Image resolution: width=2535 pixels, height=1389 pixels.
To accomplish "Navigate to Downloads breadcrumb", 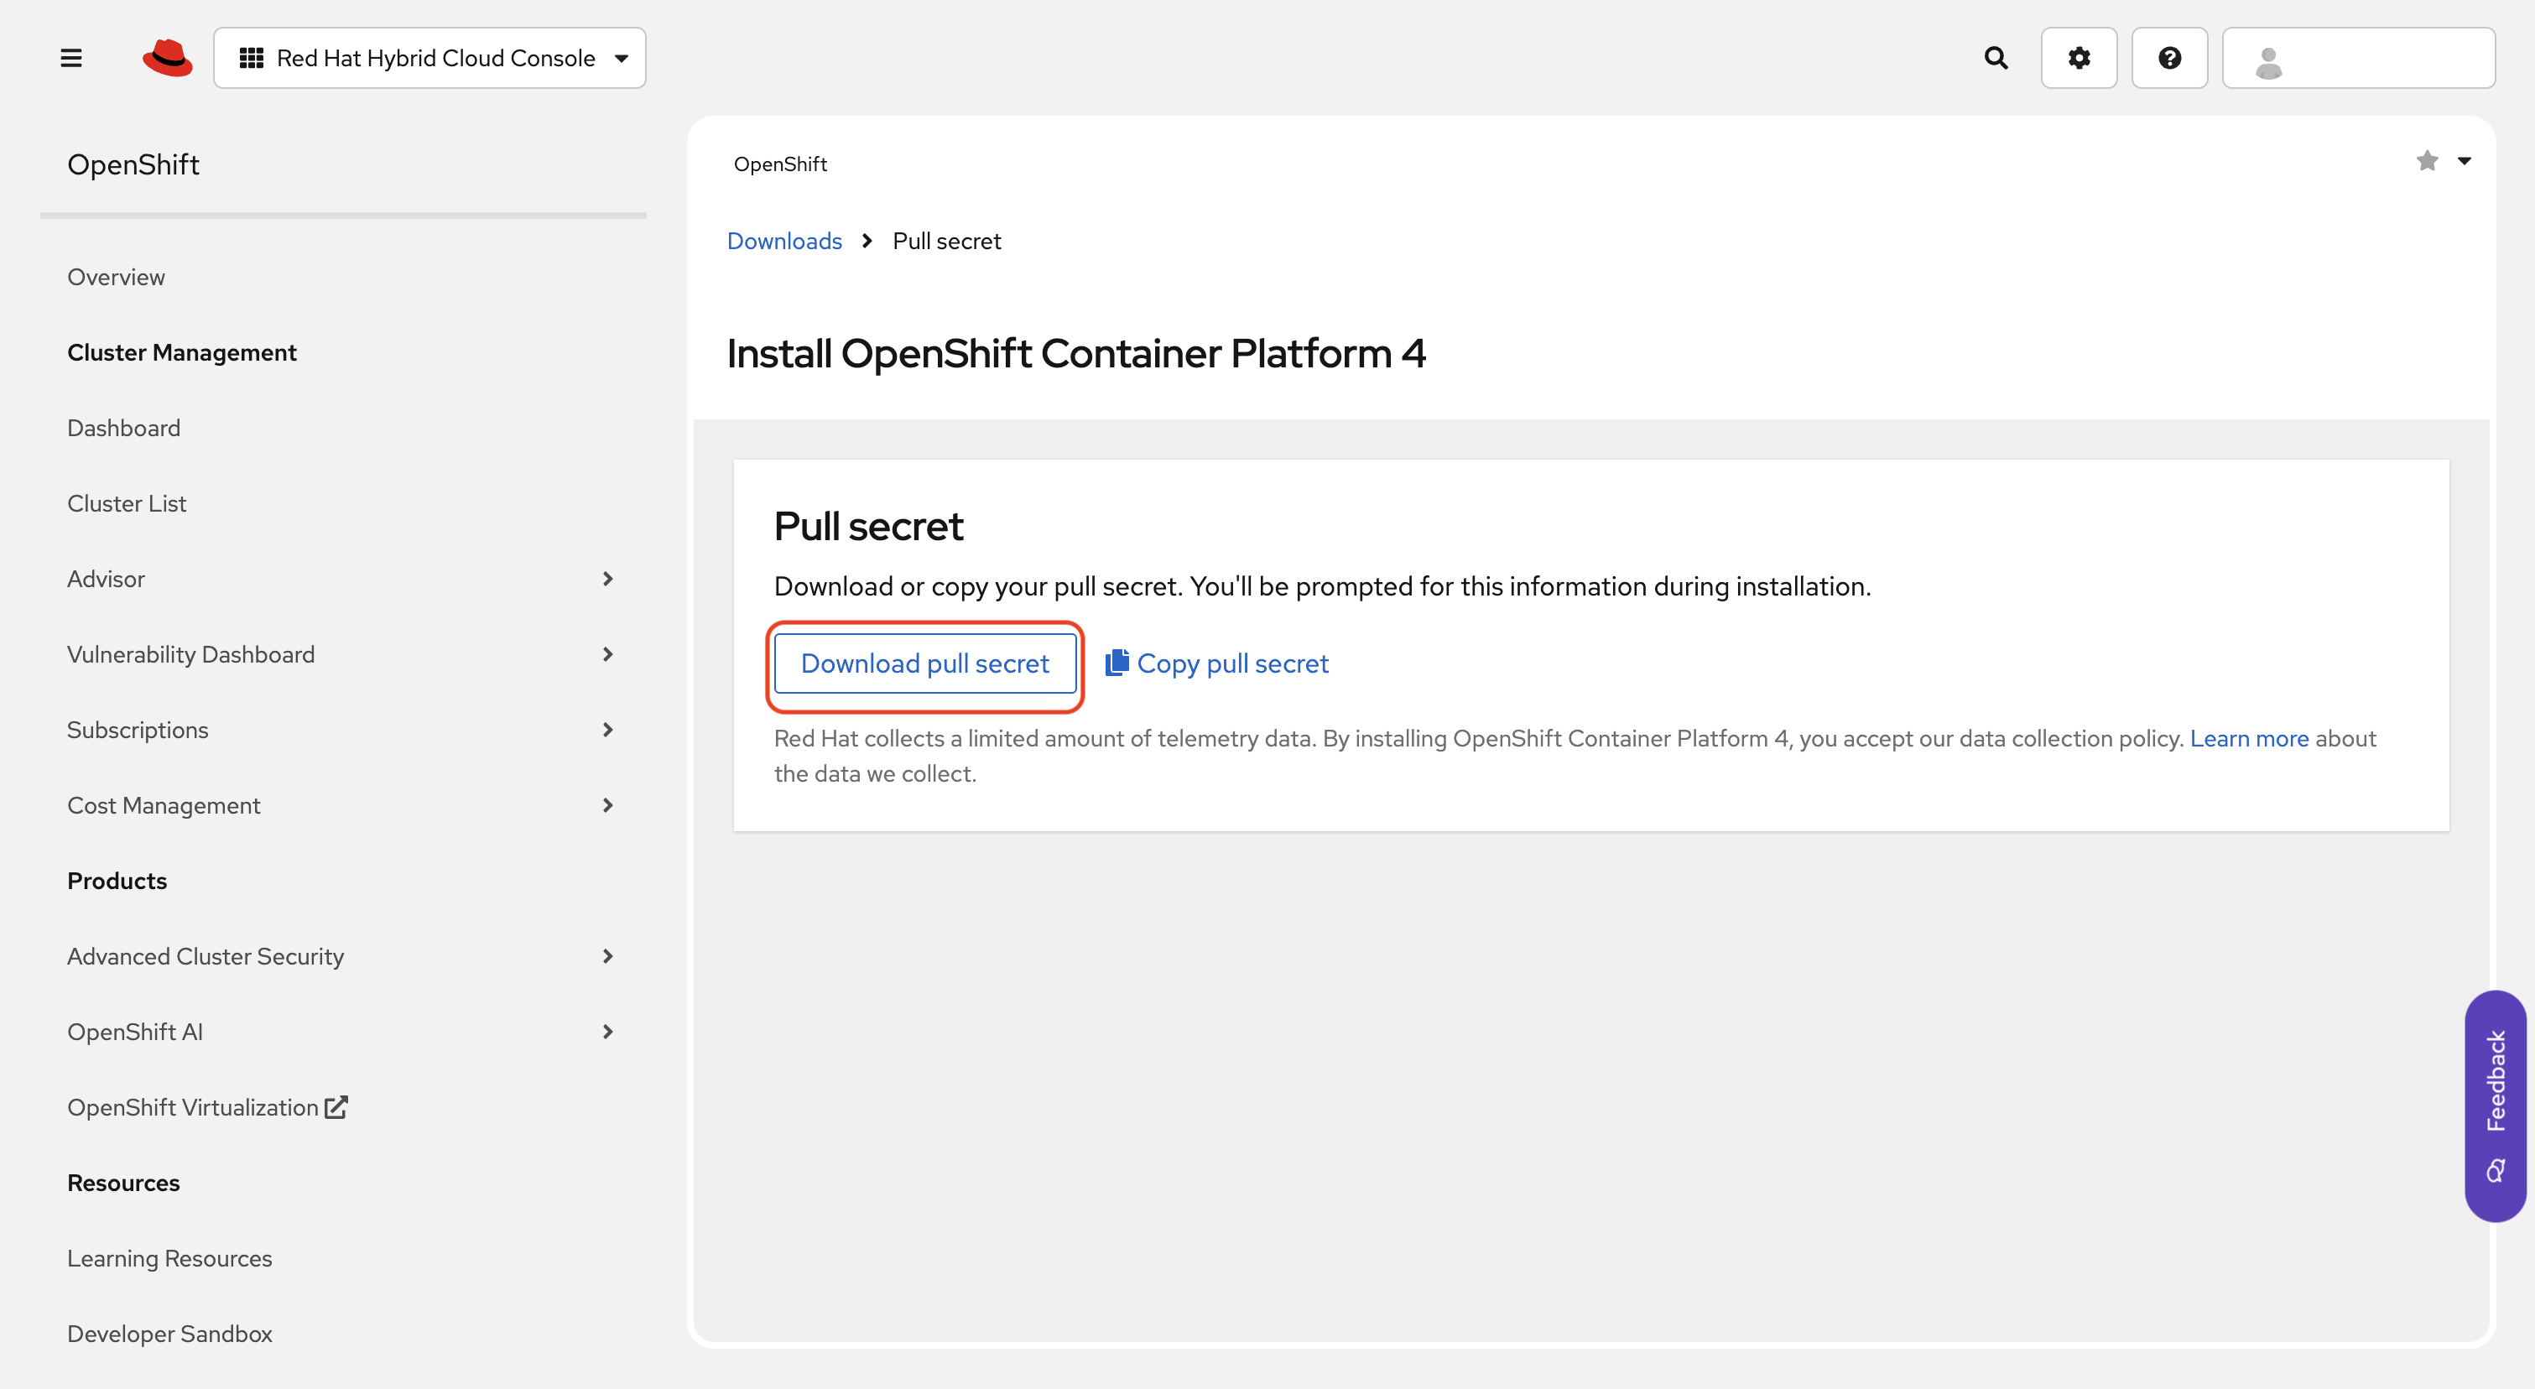I will tap(783, 241).
